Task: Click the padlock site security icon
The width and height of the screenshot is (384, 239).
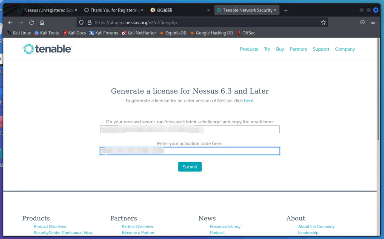Action: coord(89,23)
